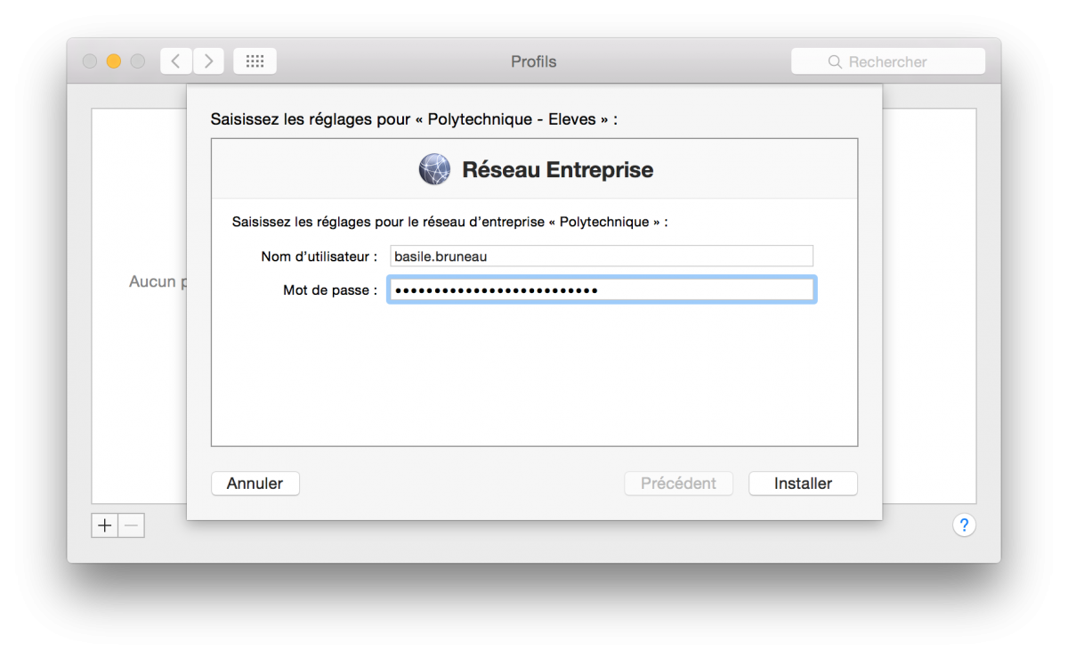1068x659 pixels.
Task: Cancel the dialog with Annuler
Action: point(255,484)
